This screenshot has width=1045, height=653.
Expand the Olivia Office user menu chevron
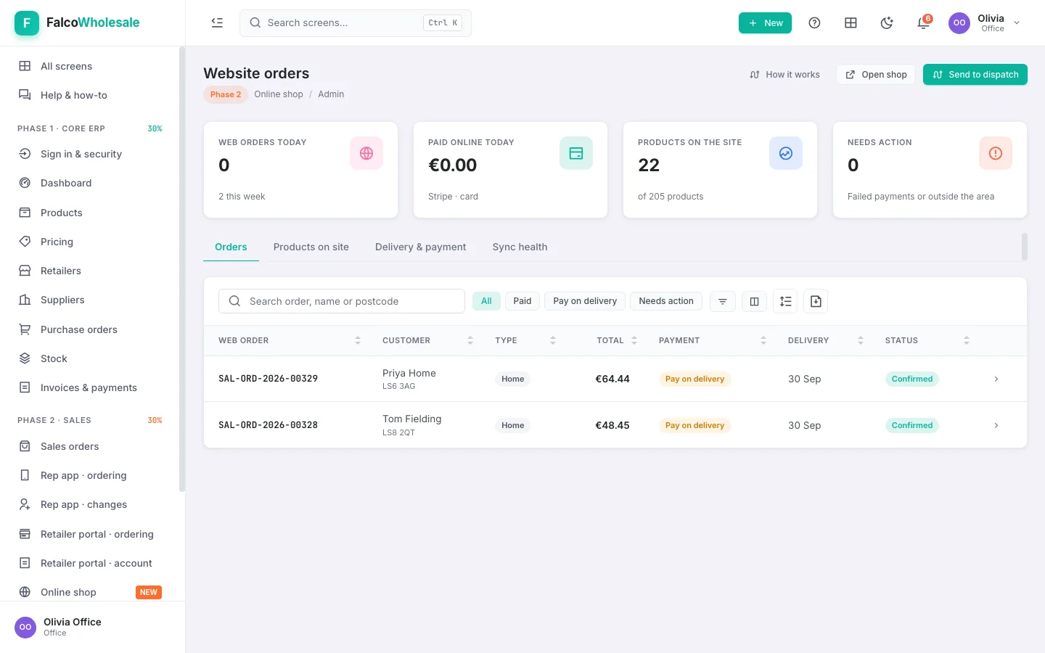[x=1017, y=23]
